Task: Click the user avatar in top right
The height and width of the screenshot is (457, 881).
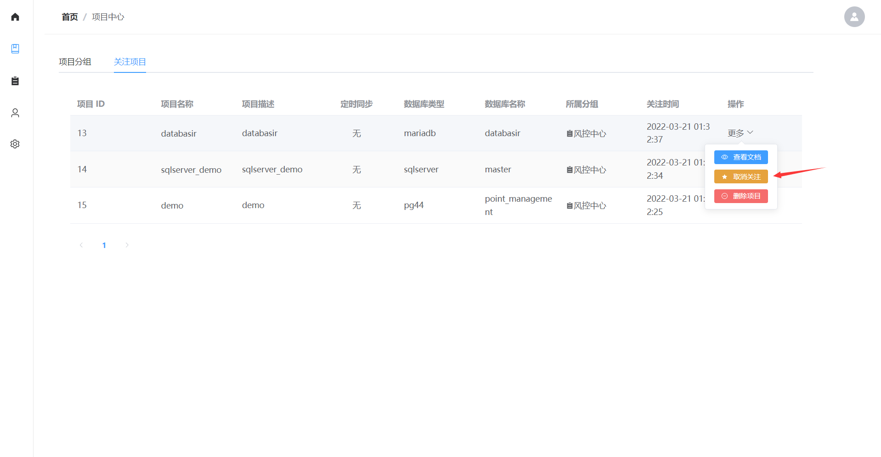Action: pos(854,17)
